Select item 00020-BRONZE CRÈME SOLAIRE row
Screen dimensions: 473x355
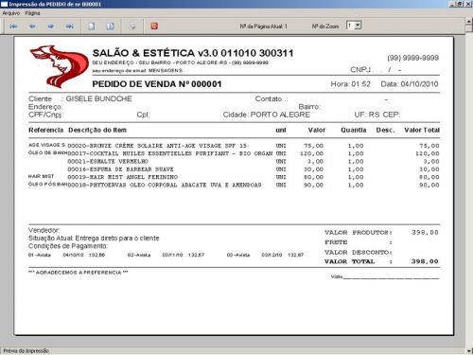pyautogui.click(x=234, y=146)
